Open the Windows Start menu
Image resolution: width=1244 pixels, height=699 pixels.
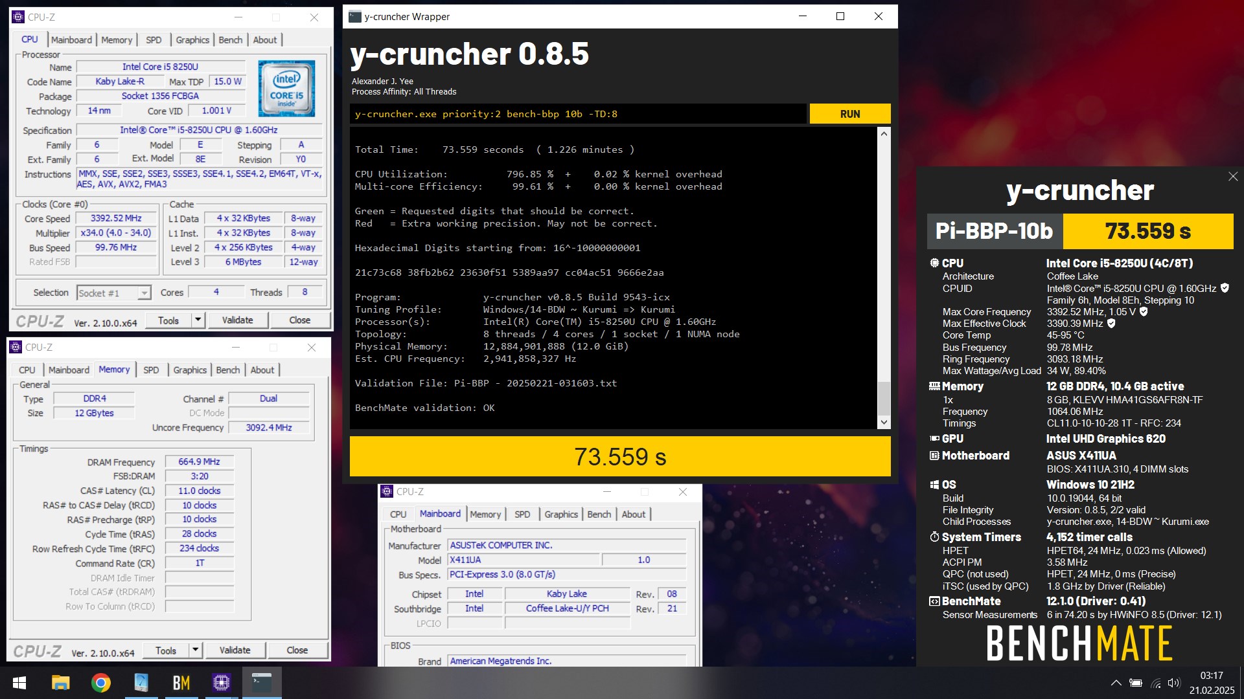19,683
